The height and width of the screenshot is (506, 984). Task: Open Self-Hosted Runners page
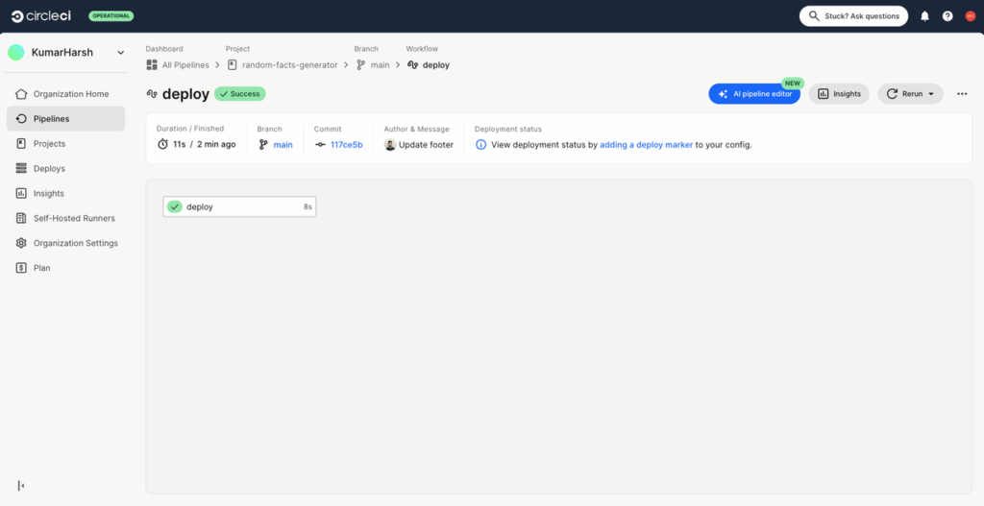(x=66, y=218)
